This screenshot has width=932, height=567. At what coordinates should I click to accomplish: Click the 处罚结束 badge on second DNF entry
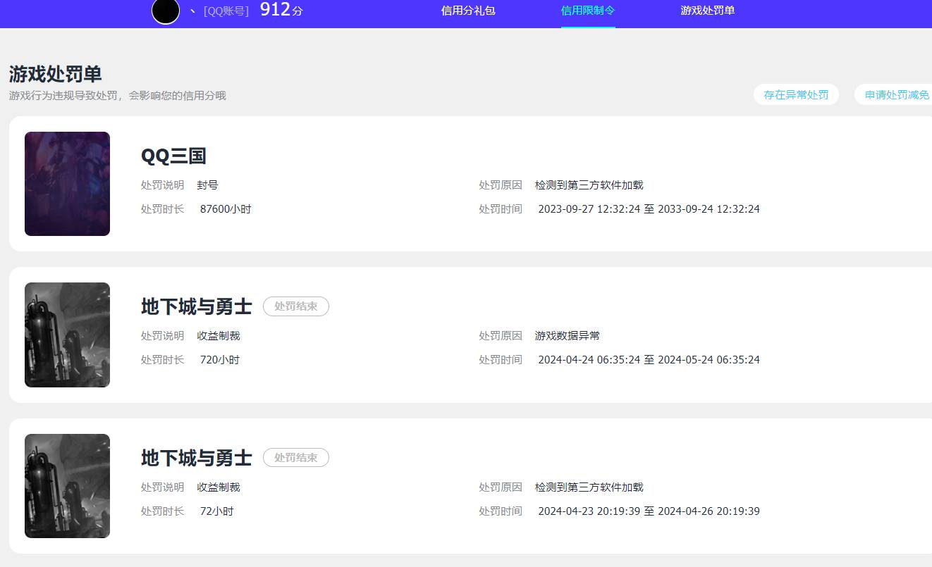pos(295,457)
